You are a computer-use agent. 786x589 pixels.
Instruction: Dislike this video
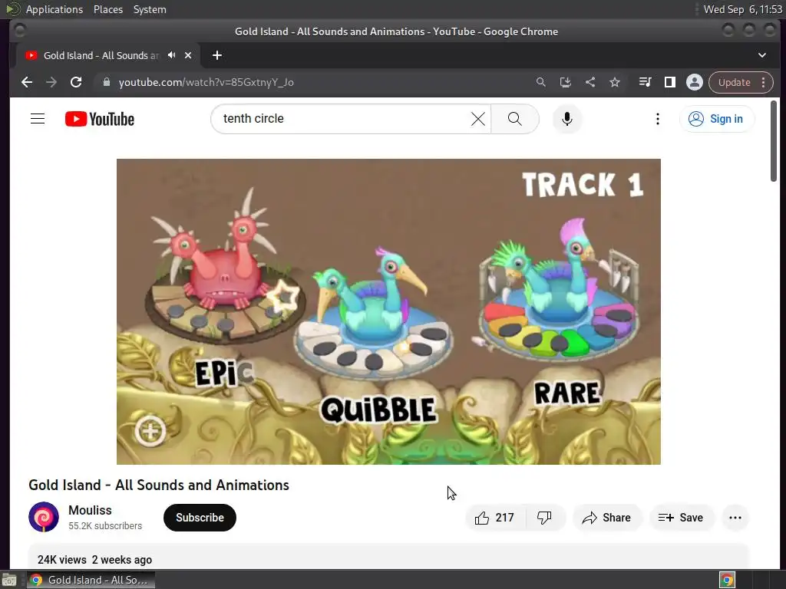(545, 518)
